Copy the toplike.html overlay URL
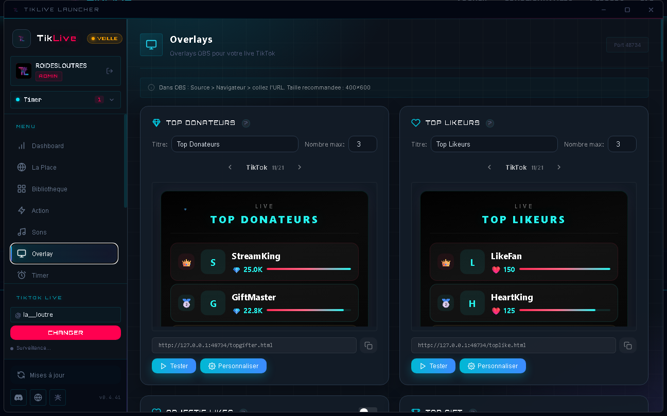Screen dimensions: 667x416 point(628,346)
